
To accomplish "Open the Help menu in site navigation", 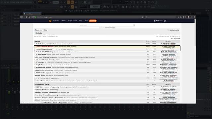I will 81,21.
